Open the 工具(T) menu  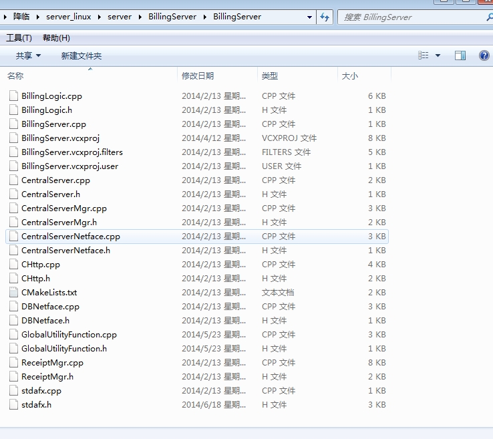[x=19, y=38]
